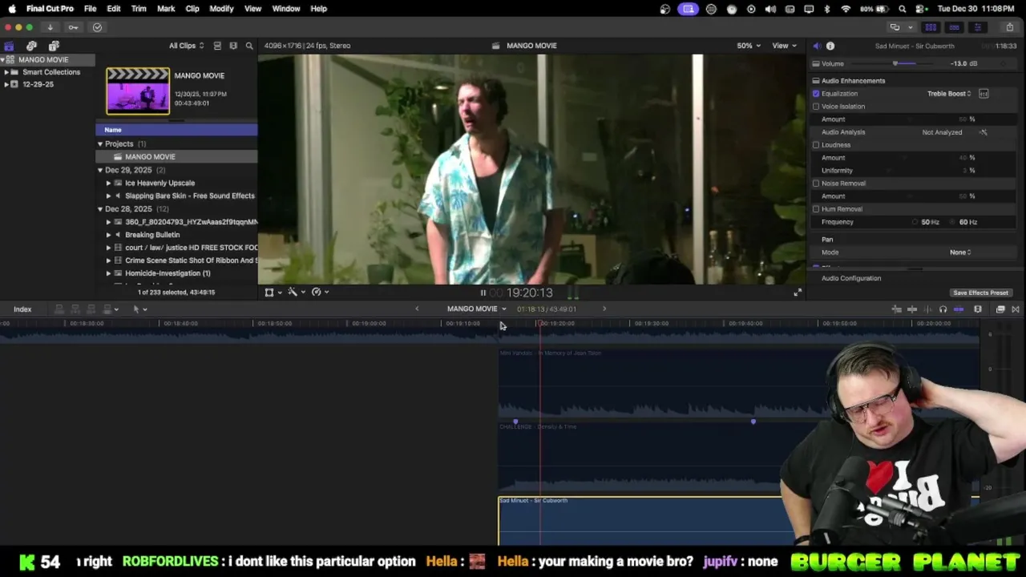Enable the Hum Removal checkbox
This screenshot has width=1026, height=577.
click(x=816, y=209)
